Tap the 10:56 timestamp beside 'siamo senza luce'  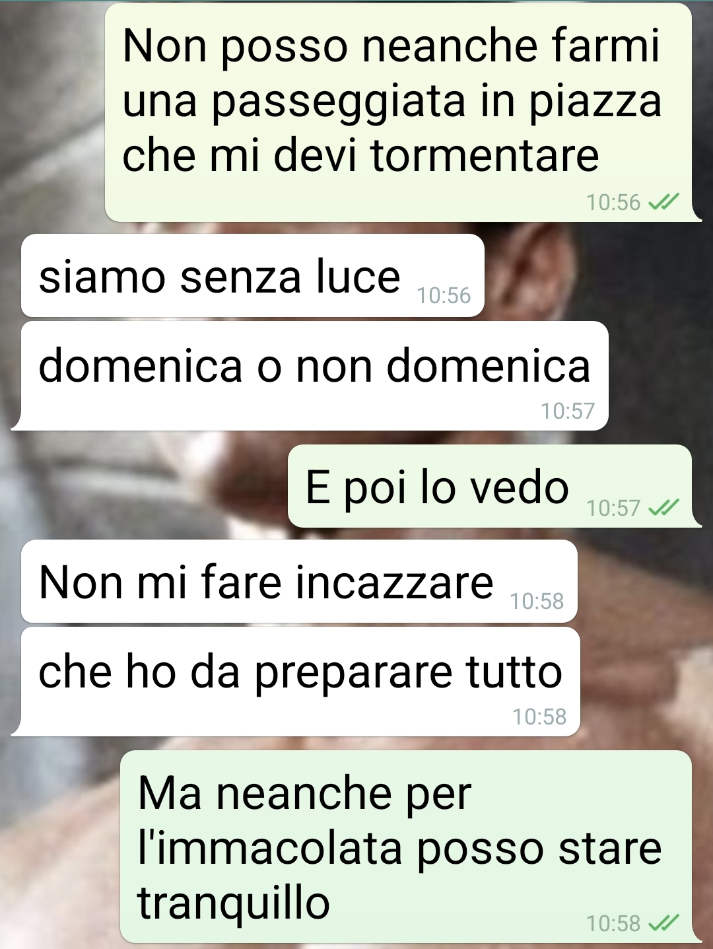point(444,295)
